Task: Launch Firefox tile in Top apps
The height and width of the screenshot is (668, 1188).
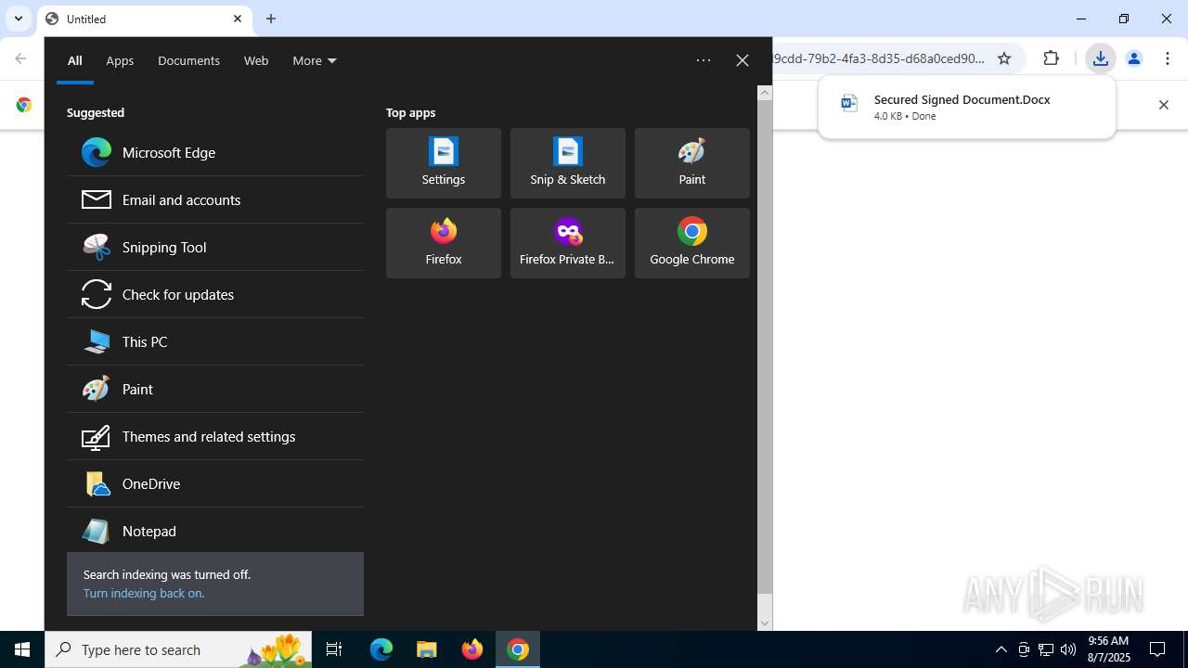Action: [x=444, y=243]
